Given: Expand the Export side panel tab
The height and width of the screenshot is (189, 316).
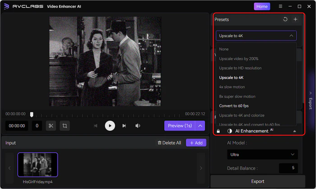Looking at the screenshot, I should (x=311, y=100).
